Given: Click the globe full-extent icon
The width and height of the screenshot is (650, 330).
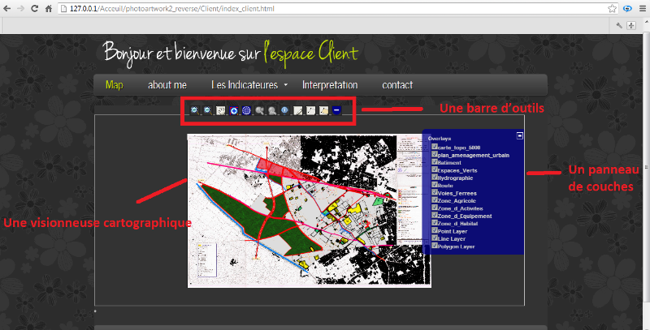Looking at the screenshot, I should (x=246, y=110).
